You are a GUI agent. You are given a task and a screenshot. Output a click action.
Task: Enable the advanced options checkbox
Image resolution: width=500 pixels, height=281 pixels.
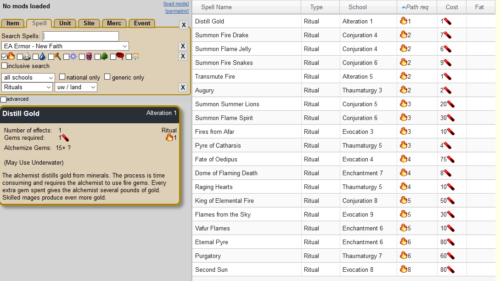[4, 99]
